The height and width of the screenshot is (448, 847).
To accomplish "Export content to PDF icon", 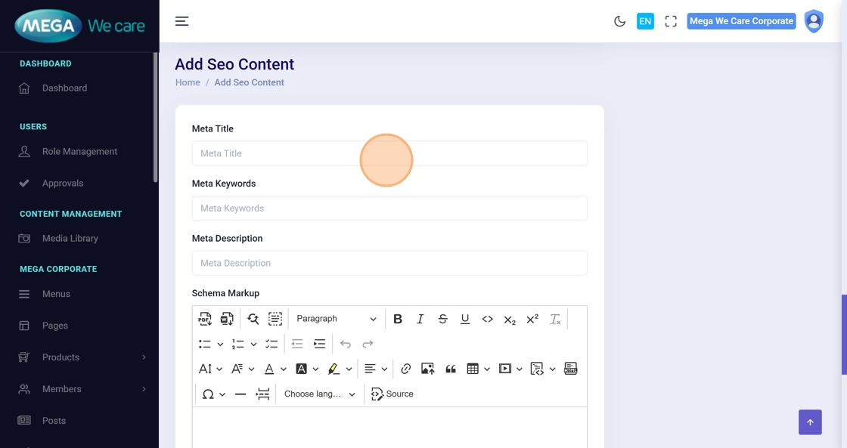I will [205, 319].
